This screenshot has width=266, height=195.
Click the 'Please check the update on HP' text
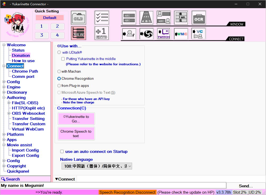pyautogui.click(x=186, y=192)
